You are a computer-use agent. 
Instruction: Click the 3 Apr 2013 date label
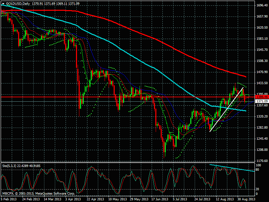pyautogui.click(x=73, y=199)
